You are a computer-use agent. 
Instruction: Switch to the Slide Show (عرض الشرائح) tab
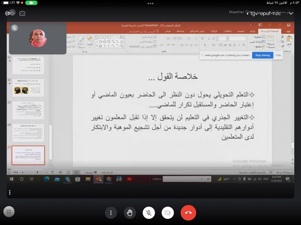pos(197,31)
